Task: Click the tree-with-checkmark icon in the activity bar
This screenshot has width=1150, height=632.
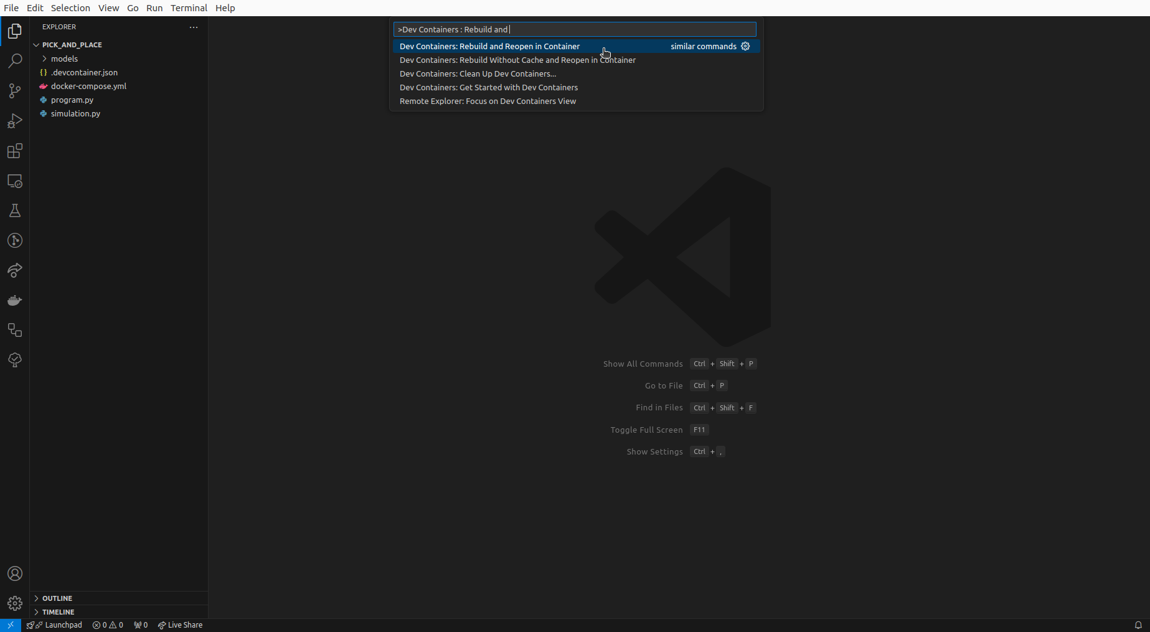Action: (15, 360)
